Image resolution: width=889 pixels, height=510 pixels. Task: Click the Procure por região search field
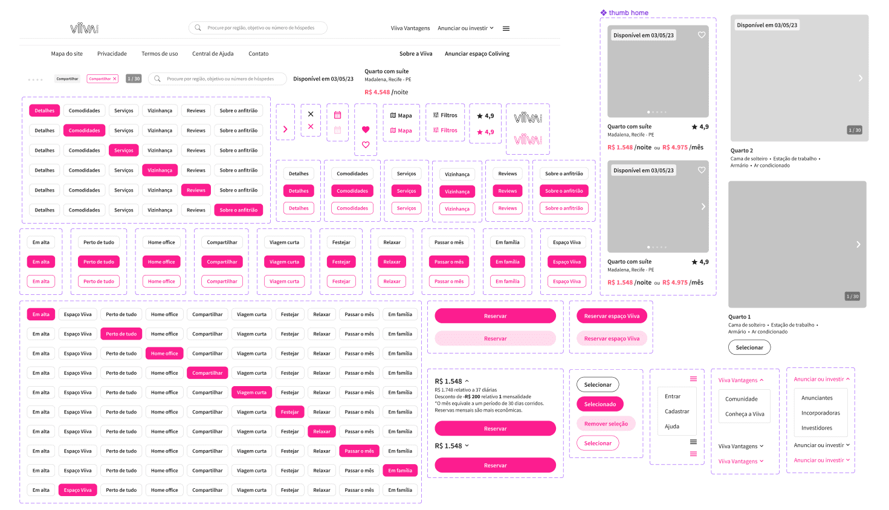pyautogui.click(x=260, y=28)
